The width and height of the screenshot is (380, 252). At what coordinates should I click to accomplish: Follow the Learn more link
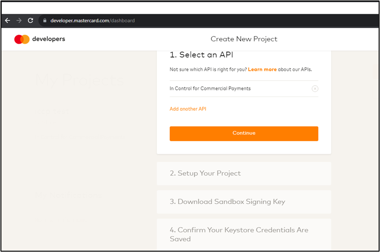coord(262,69)
